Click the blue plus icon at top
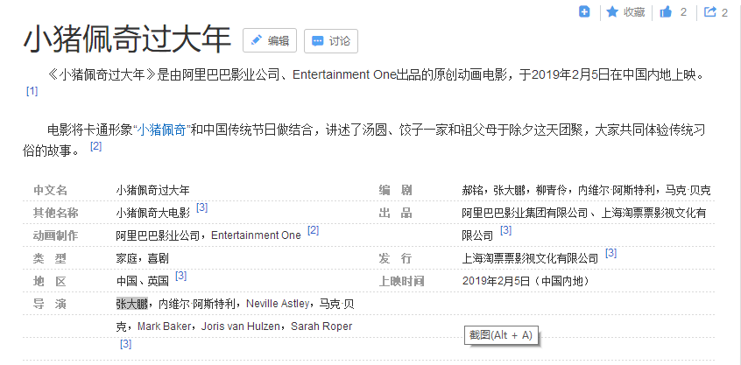The width and height of the screenshot is (741, 365). 584,11
